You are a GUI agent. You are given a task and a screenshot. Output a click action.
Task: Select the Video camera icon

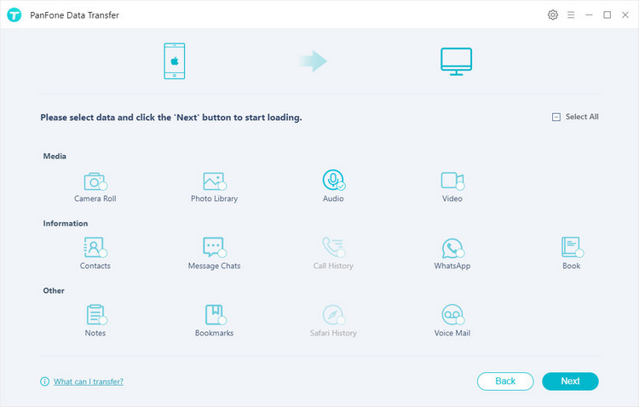click(452, 181)
